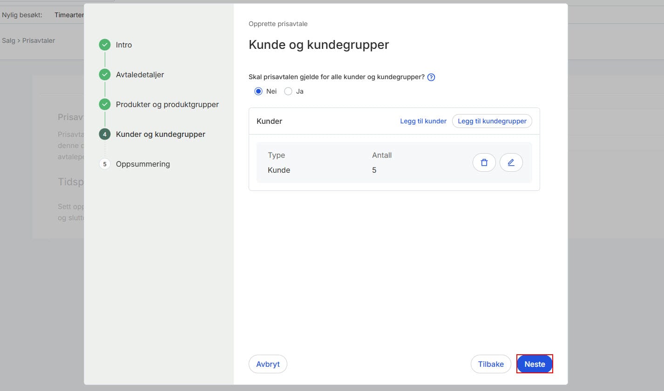Edit the Kunde selection with the pencil icon
This screenshot has width=664, height=391.
pyautogui.click(x=511, y=162)
